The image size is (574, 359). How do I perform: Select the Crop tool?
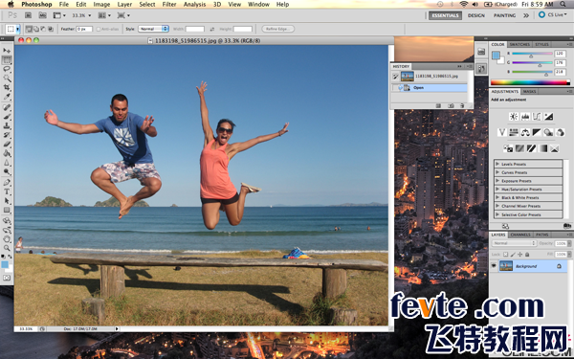click(7, 87)
